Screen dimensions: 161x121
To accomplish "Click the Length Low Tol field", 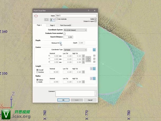I will [68, 72].
